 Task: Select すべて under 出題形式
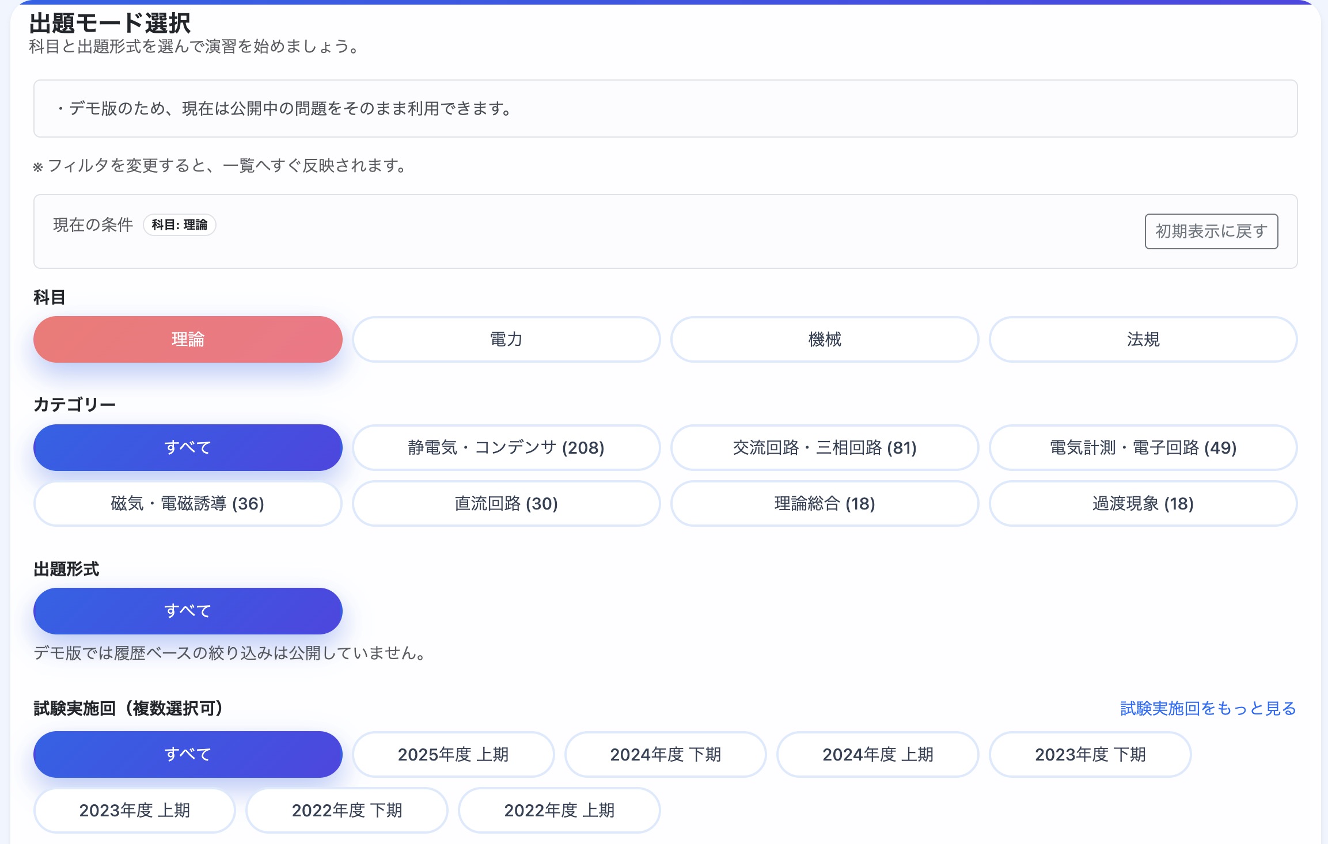188,610
